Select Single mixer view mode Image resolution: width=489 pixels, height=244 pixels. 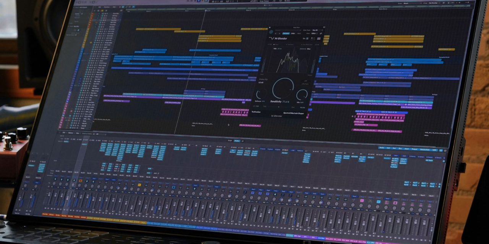pos(230,140)
